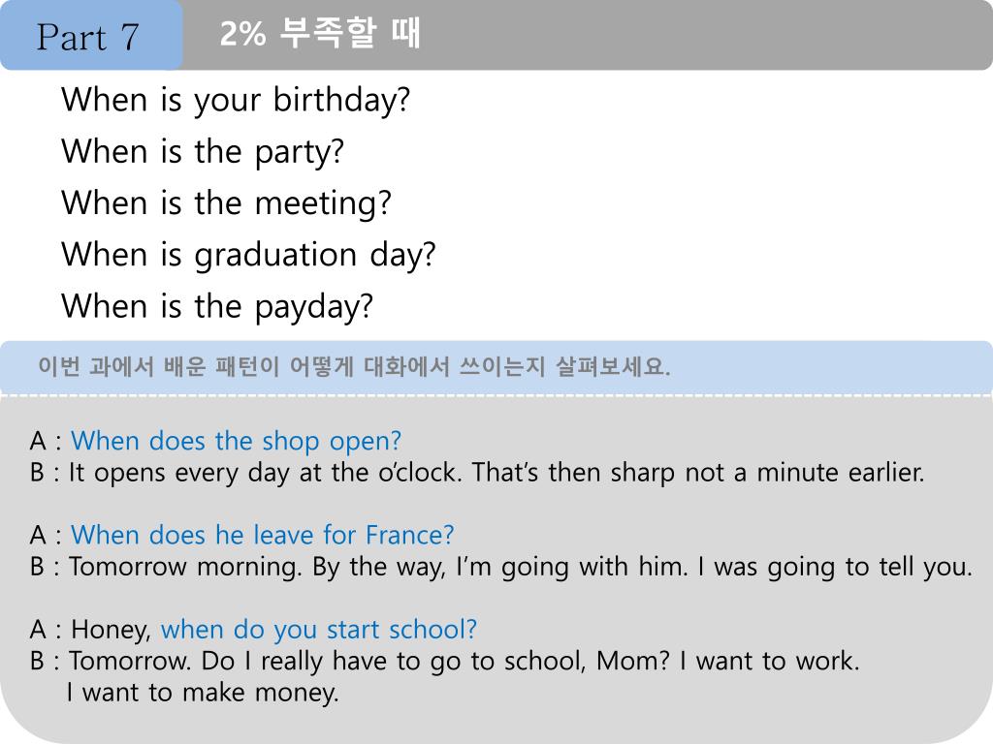Click the text 'When is graduation day?'

tap(248, 255)
